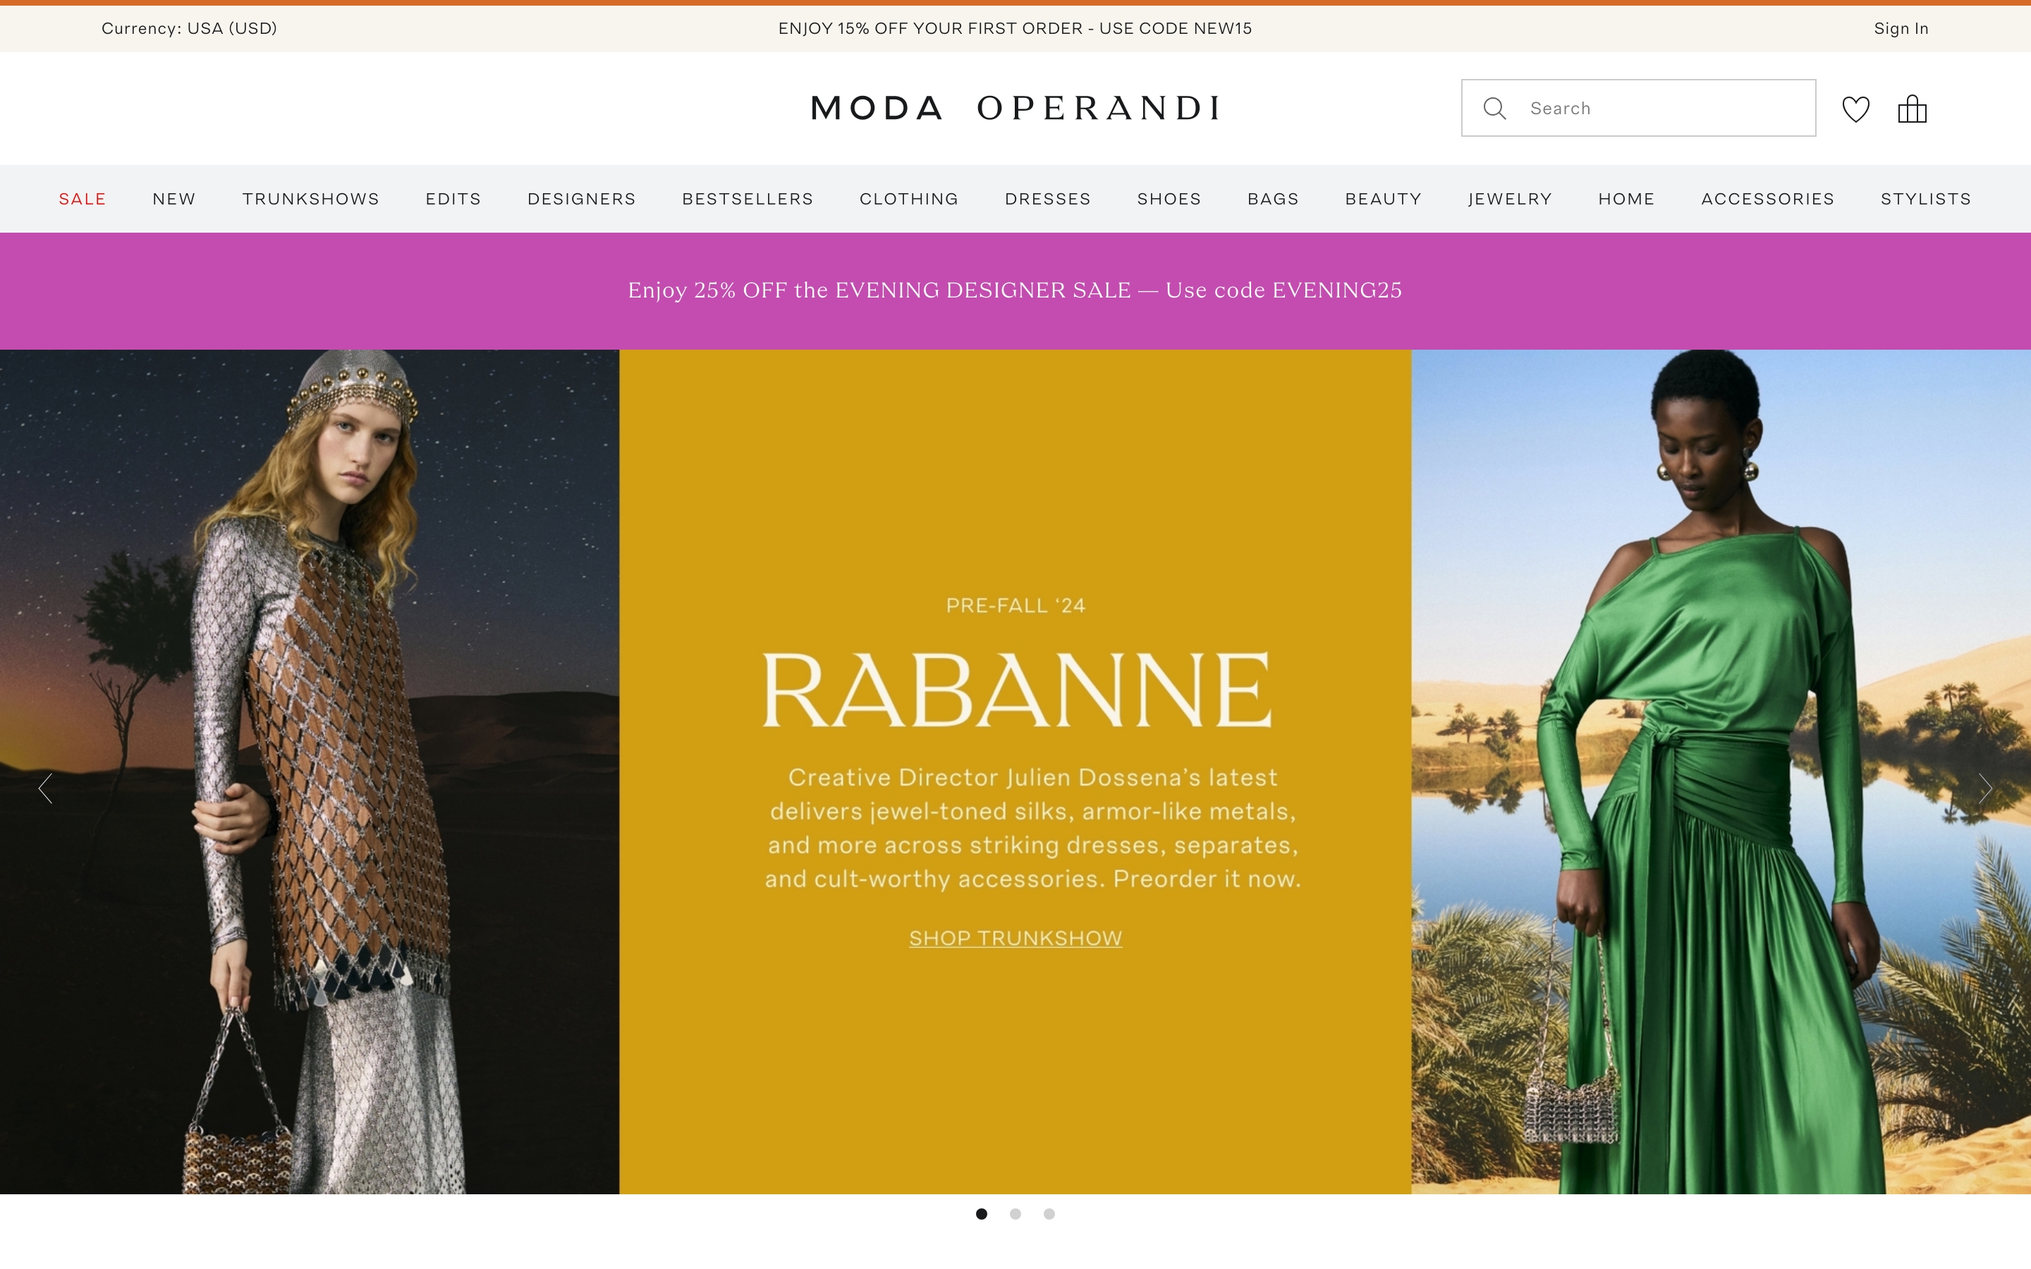2031x1269 pixels.
Task: Open the green satin dress image
Action: (1721, 771)
